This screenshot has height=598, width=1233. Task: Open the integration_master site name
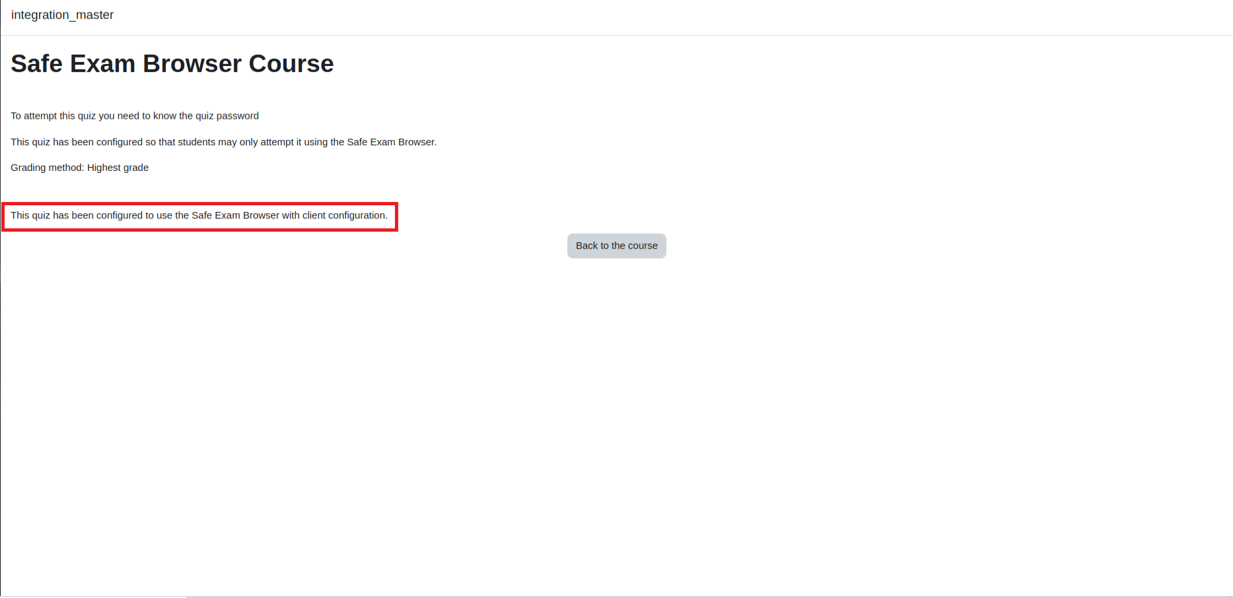(62, 15)
